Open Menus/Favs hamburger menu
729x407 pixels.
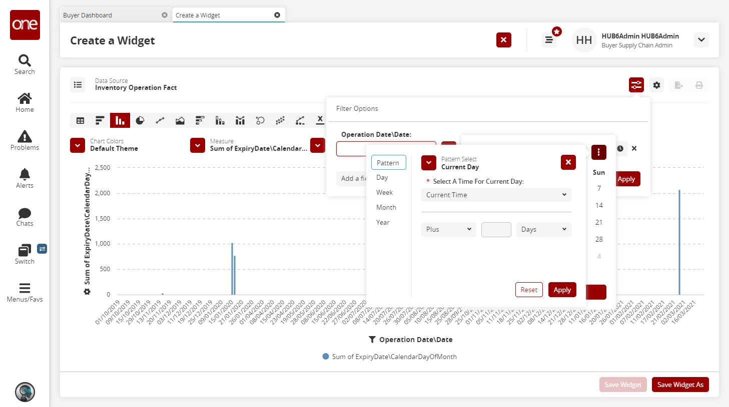25,293
